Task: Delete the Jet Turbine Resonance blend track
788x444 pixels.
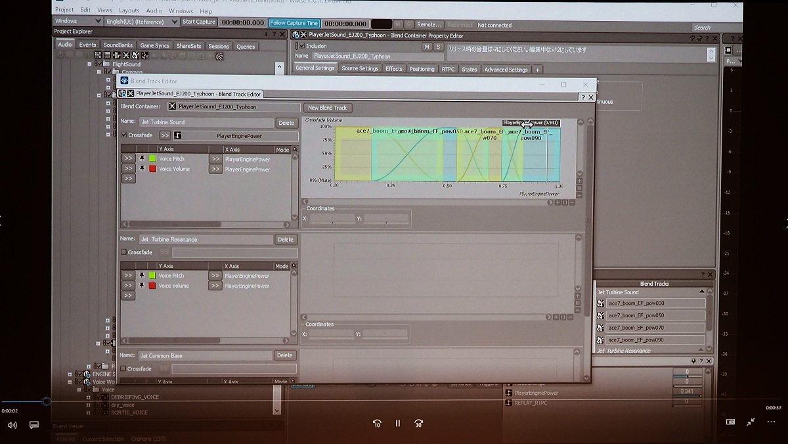Action: (286, 240)
